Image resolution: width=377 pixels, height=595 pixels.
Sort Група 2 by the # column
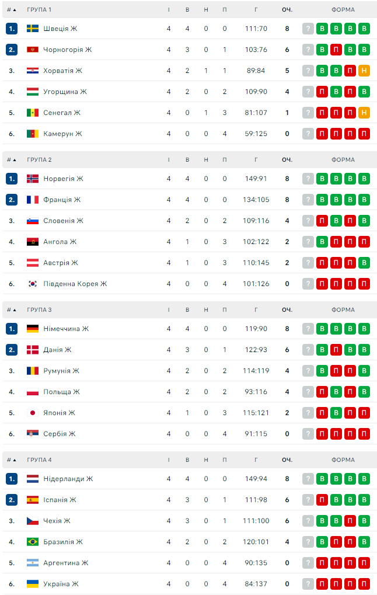(x=12, y=160)
